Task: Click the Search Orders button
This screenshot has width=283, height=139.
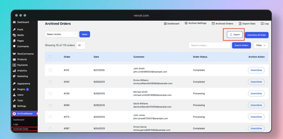Action: click(x=242, y=45)
